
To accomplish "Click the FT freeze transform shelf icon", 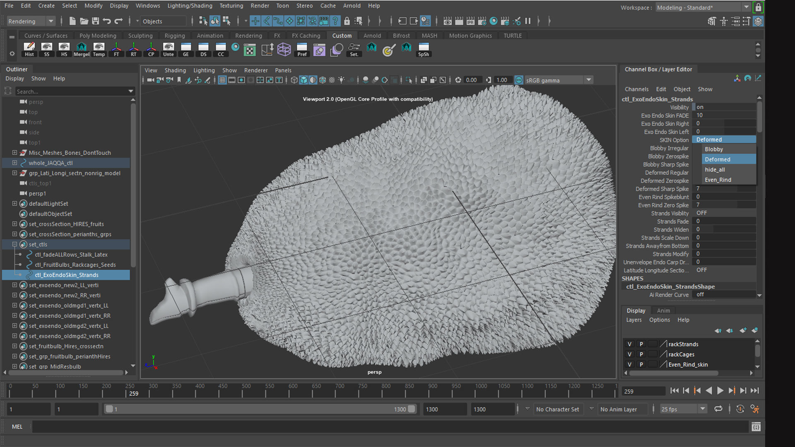I will click(116, 49).
